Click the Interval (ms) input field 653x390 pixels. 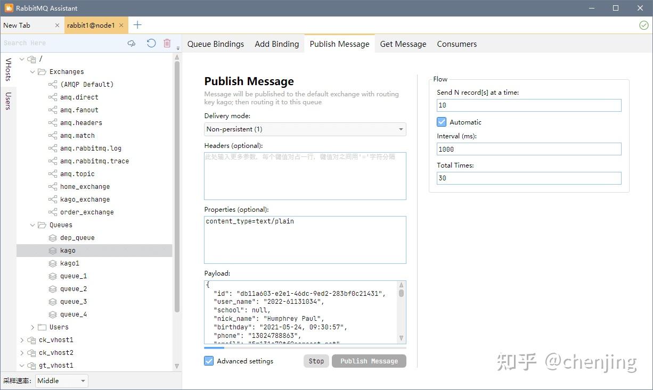[529, 149]
